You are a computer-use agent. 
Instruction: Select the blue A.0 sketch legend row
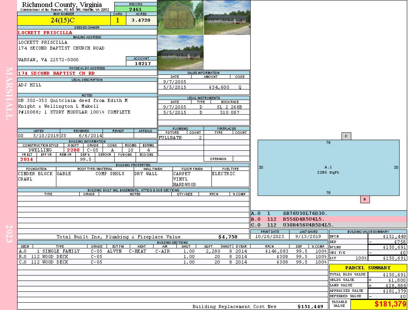tap(328, 214)
